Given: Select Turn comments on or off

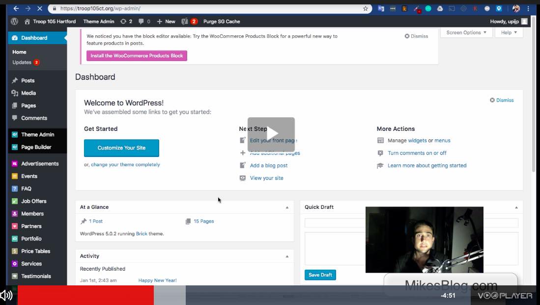Looking at the screenshot, I should (417, 153).
